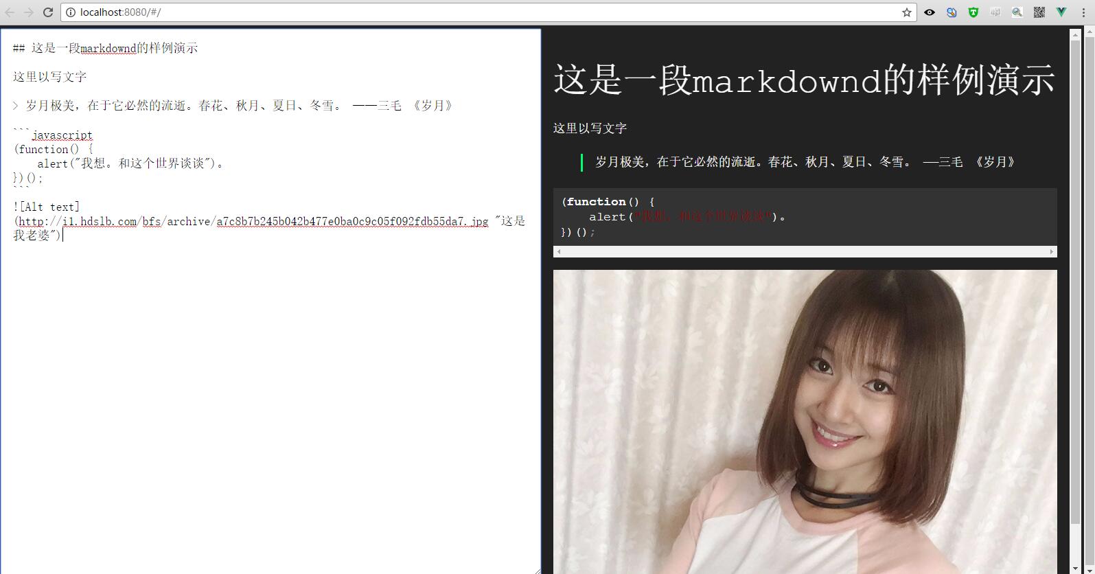Click the editor line })();
The width and height of the screenshot is (1095, 574).
28,179
